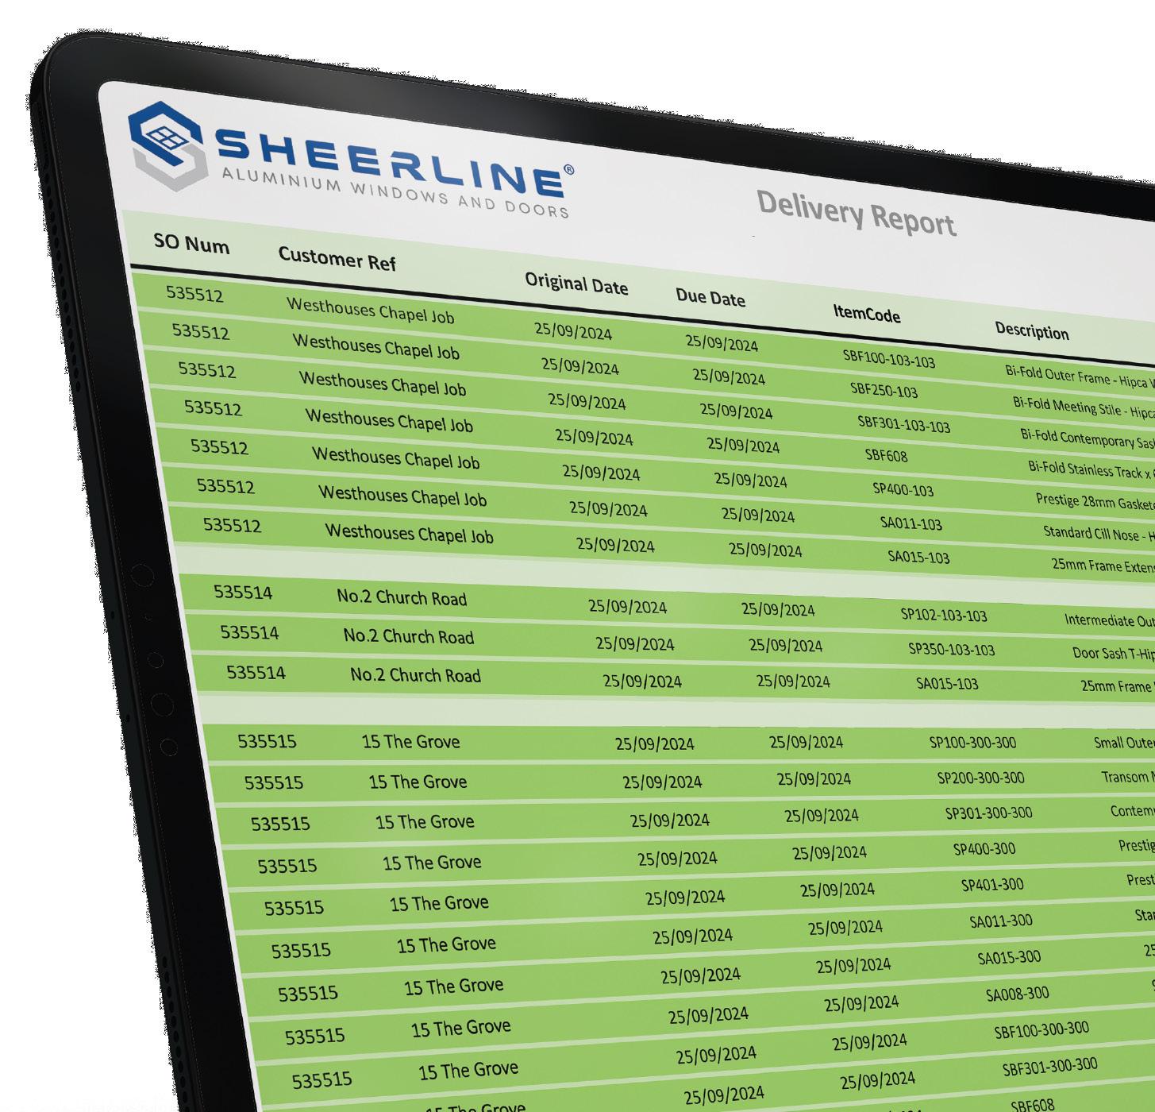Click SO number 535512 in the SBF100-103-103 row

point(194,294)
